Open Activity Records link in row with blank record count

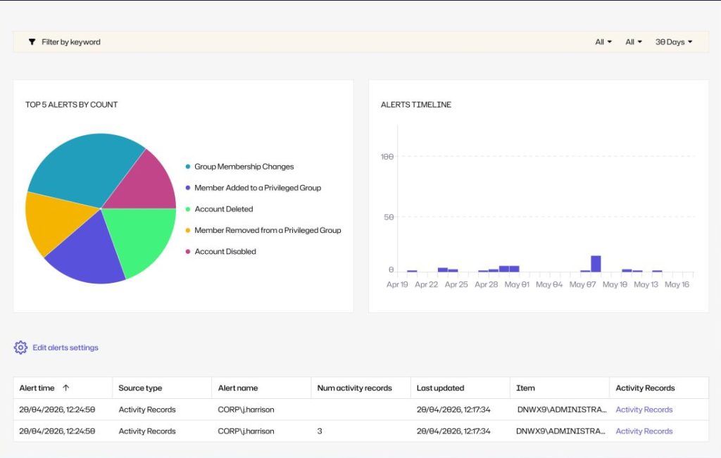(644, 409)
